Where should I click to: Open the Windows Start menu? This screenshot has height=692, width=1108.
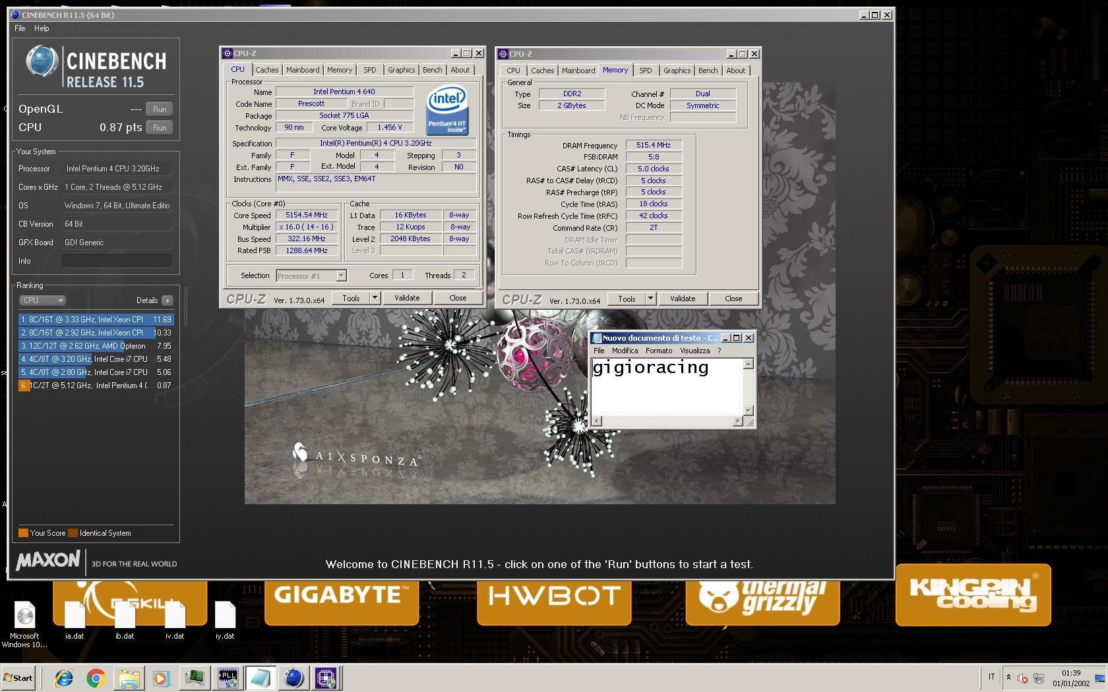[18, 678]
